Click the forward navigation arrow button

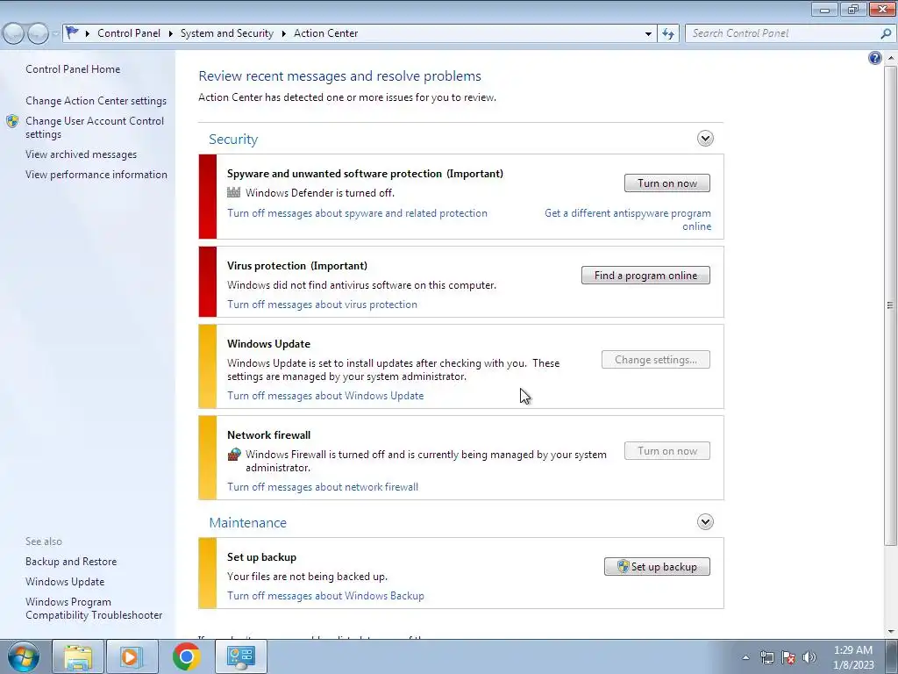[38, 33]
